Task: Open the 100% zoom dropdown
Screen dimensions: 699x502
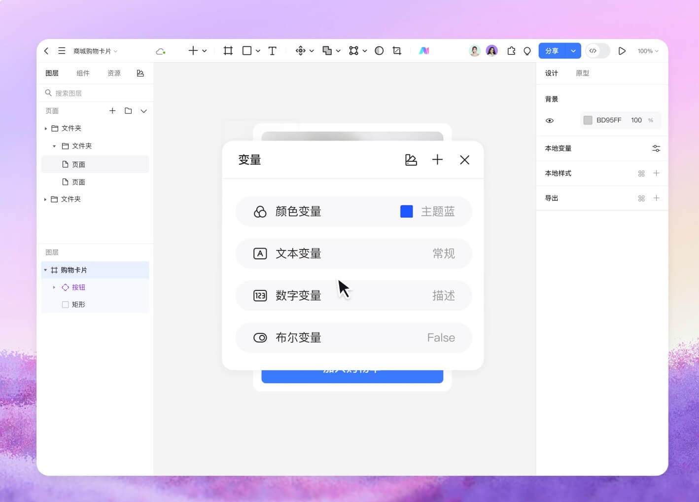Action: [x=648, y=51]
